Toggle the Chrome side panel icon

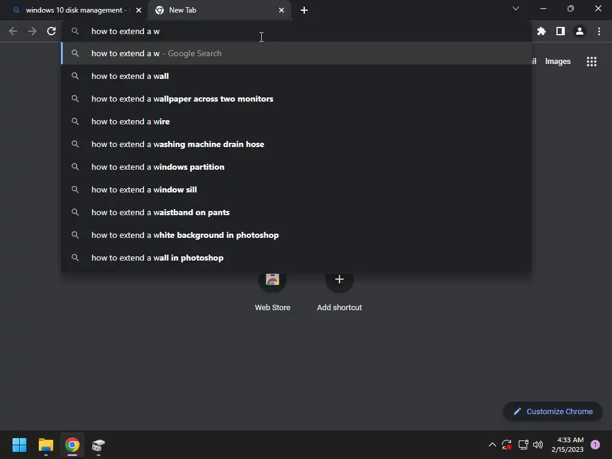point(561,31)
